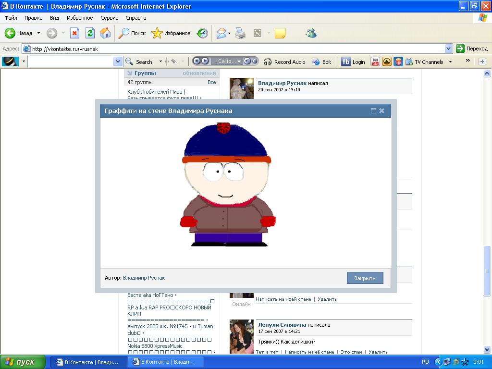
Task: Click the Переход go button
Action: tap(472, 49)
